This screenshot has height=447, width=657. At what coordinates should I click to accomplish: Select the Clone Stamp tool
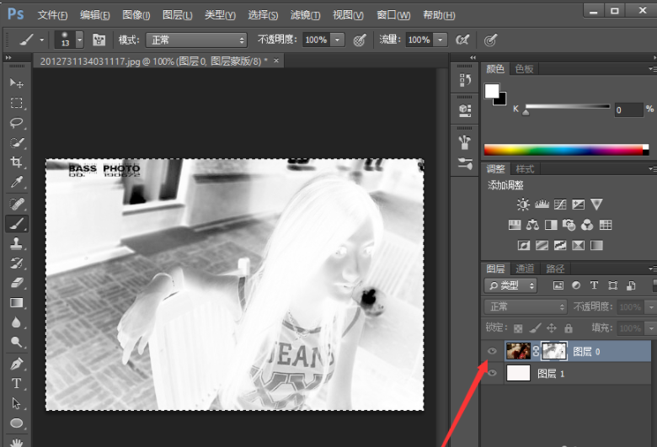tap(16, 243)
